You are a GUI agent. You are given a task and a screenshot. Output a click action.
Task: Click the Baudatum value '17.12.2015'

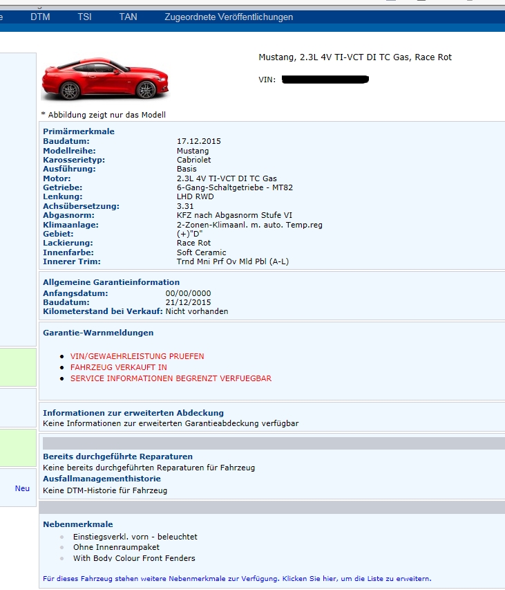199,141
